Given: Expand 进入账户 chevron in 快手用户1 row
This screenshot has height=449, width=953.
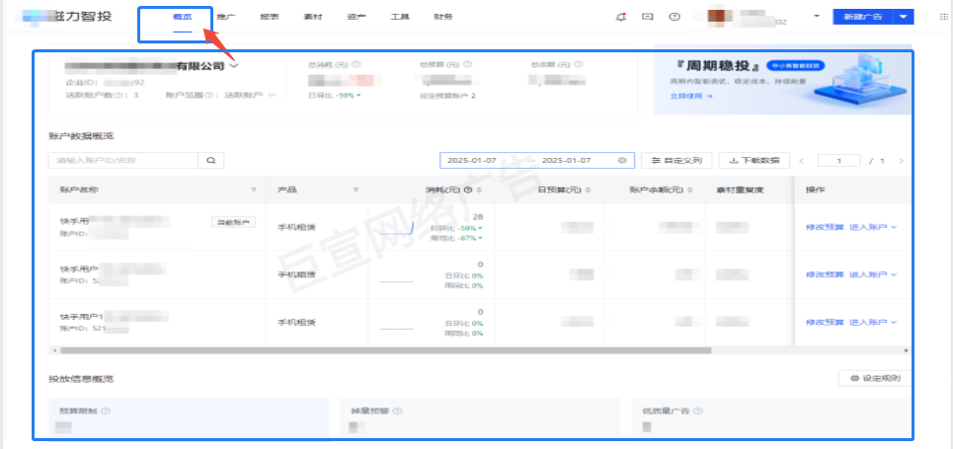Looking at the screenshot, I should pyautogui.click(x=894, y=322).
